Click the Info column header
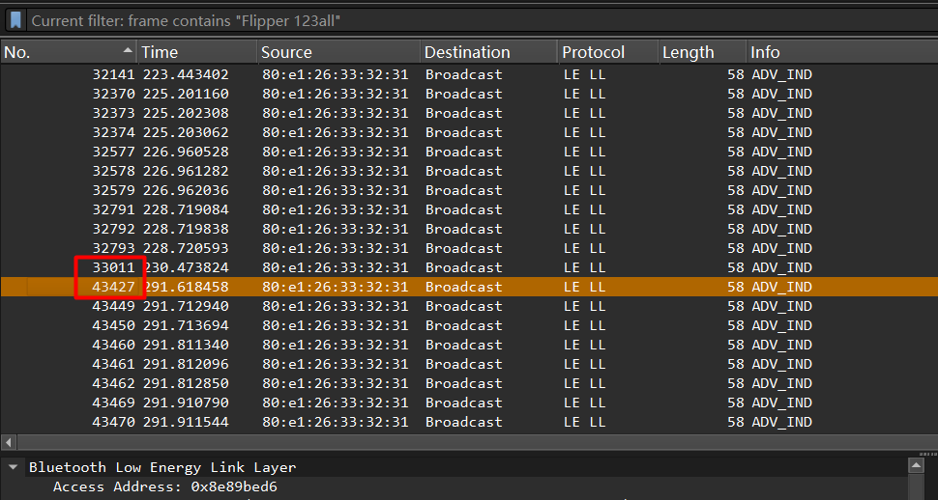The height and width of the screenshot is (500, 938). [841, 52]
